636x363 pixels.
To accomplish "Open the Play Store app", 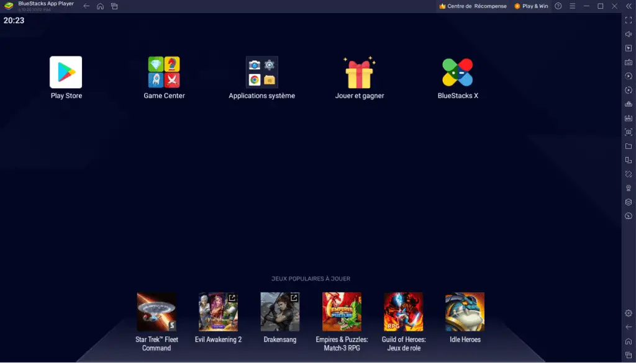I will [66, 72].
